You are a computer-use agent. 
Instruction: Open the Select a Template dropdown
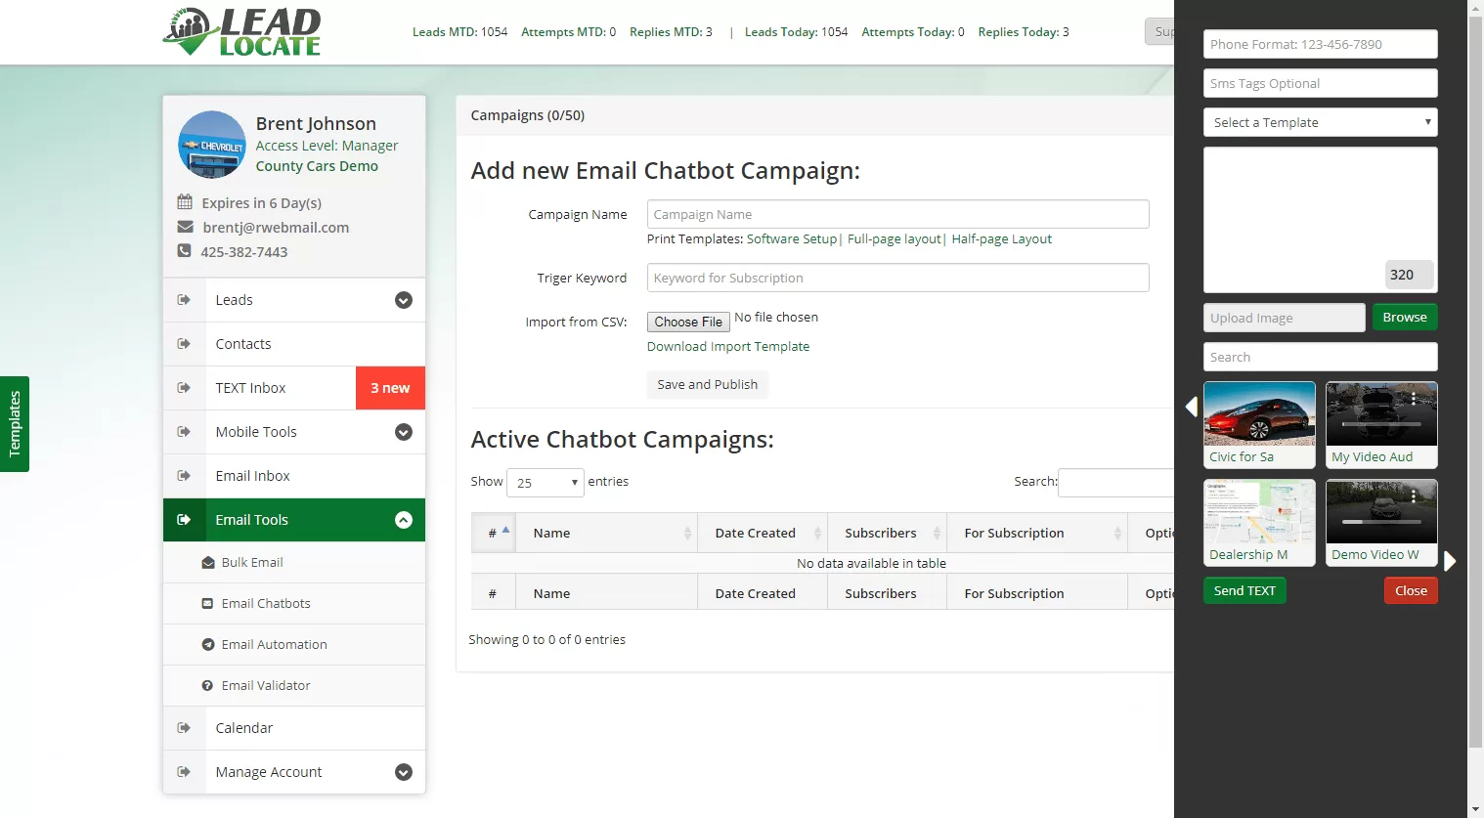tap(1321, 122)
